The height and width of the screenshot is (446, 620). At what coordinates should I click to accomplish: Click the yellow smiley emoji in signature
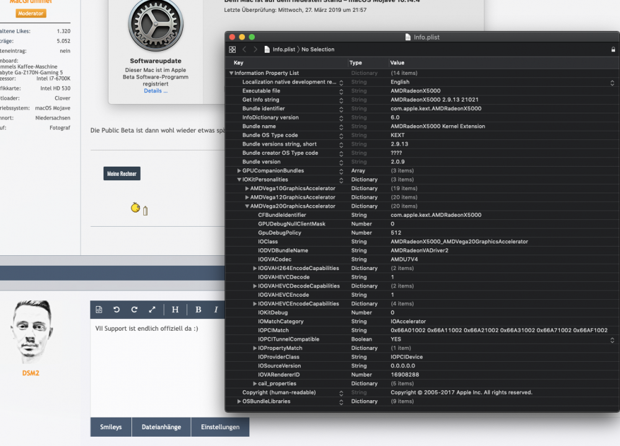point(136,208)
